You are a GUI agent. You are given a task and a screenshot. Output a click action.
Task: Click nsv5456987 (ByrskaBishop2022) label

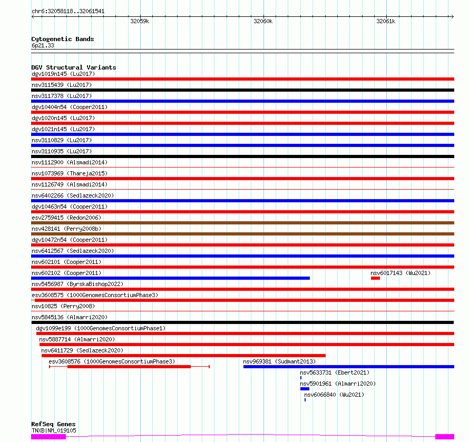(x=77, y=284)
